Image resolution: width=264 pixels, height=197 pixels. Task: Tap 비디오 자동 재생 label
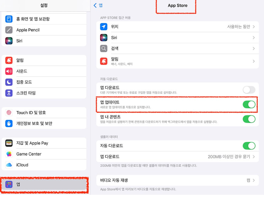pos(114,180)
